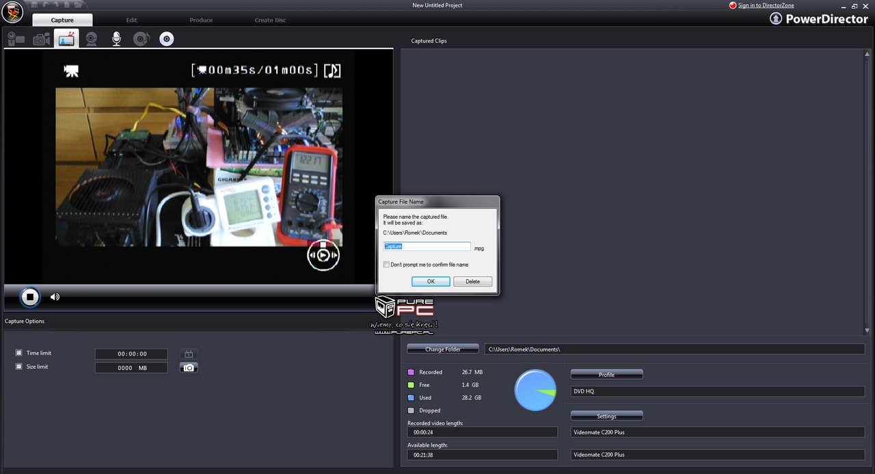Enable the Time limit checkbox
Screen dimensions: 875x474
click(x=19, y=353)
